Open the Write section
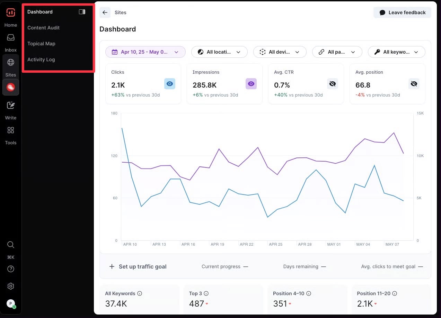The image size is (441, 318). click(10, 108)
